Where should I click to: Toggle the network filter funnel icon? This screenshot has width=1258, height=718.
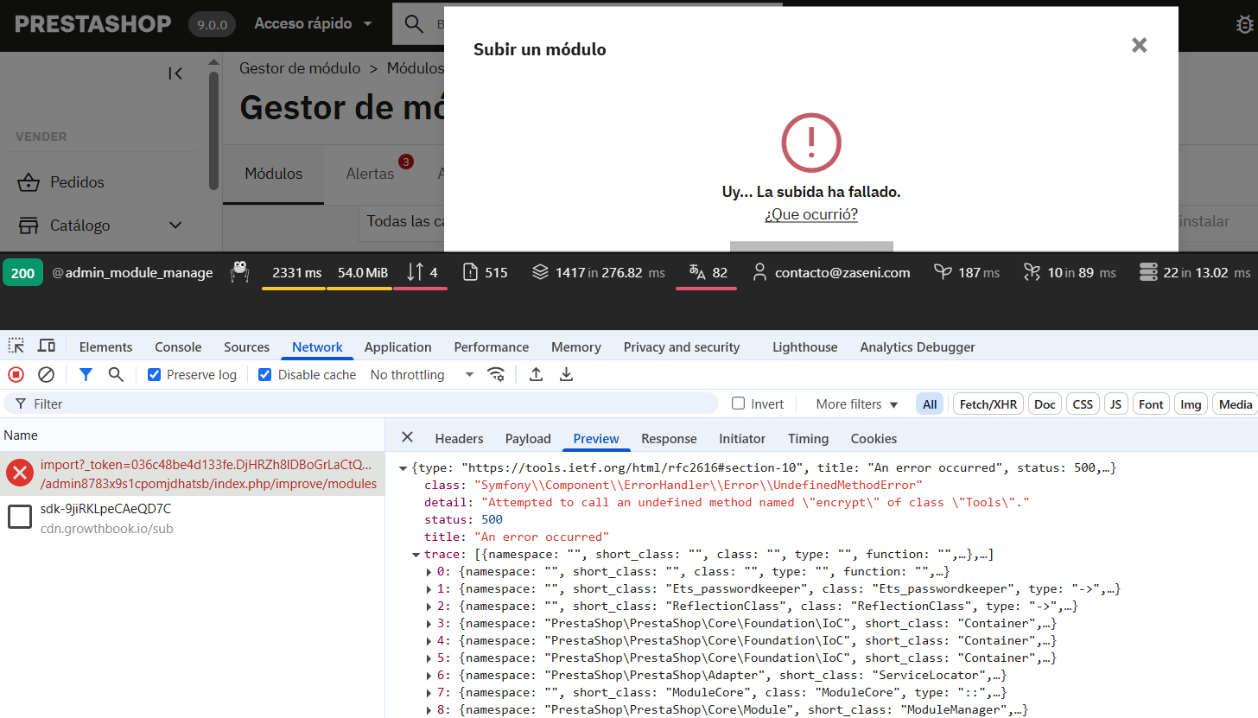click(86, 374)
